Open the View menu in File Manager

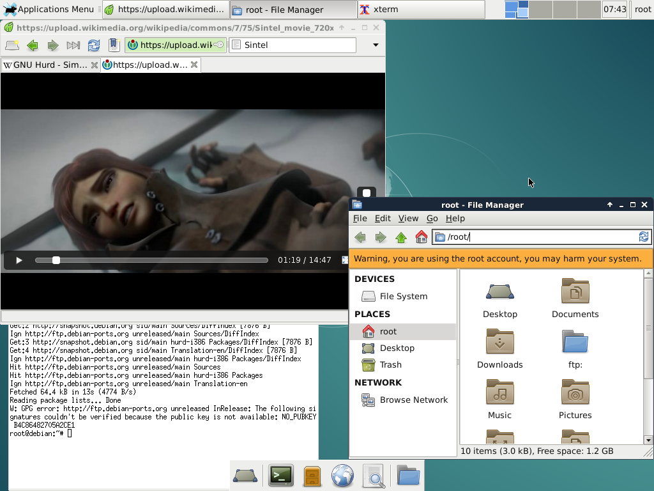[x=408, y=219]
